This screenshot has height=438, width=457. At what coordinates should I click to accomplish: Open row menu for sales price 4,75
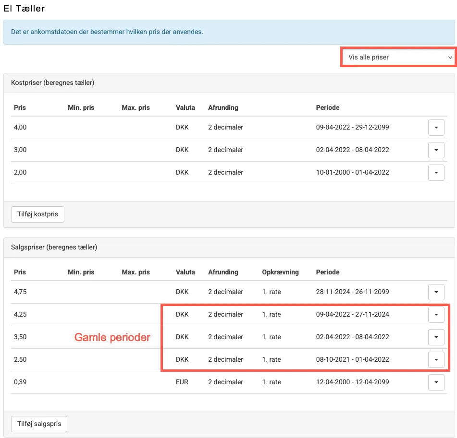pyautogui.click(x=436, y=292)
